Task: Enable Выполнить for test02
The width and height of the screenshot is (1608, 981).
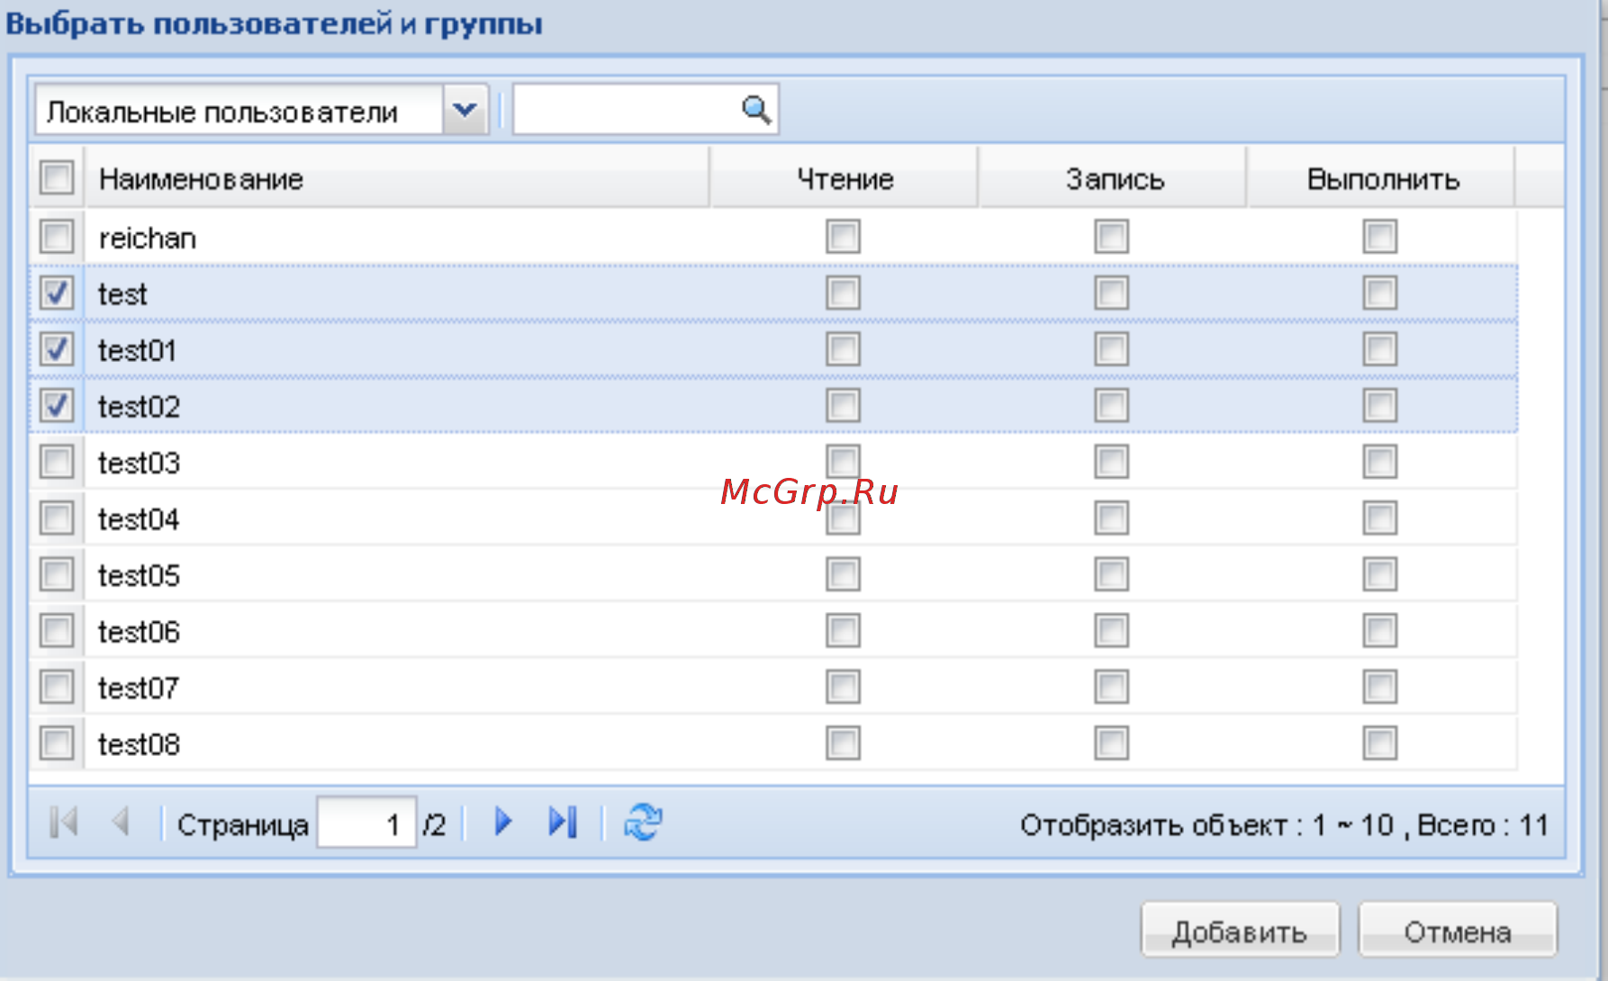Action: pos(1380,405)
